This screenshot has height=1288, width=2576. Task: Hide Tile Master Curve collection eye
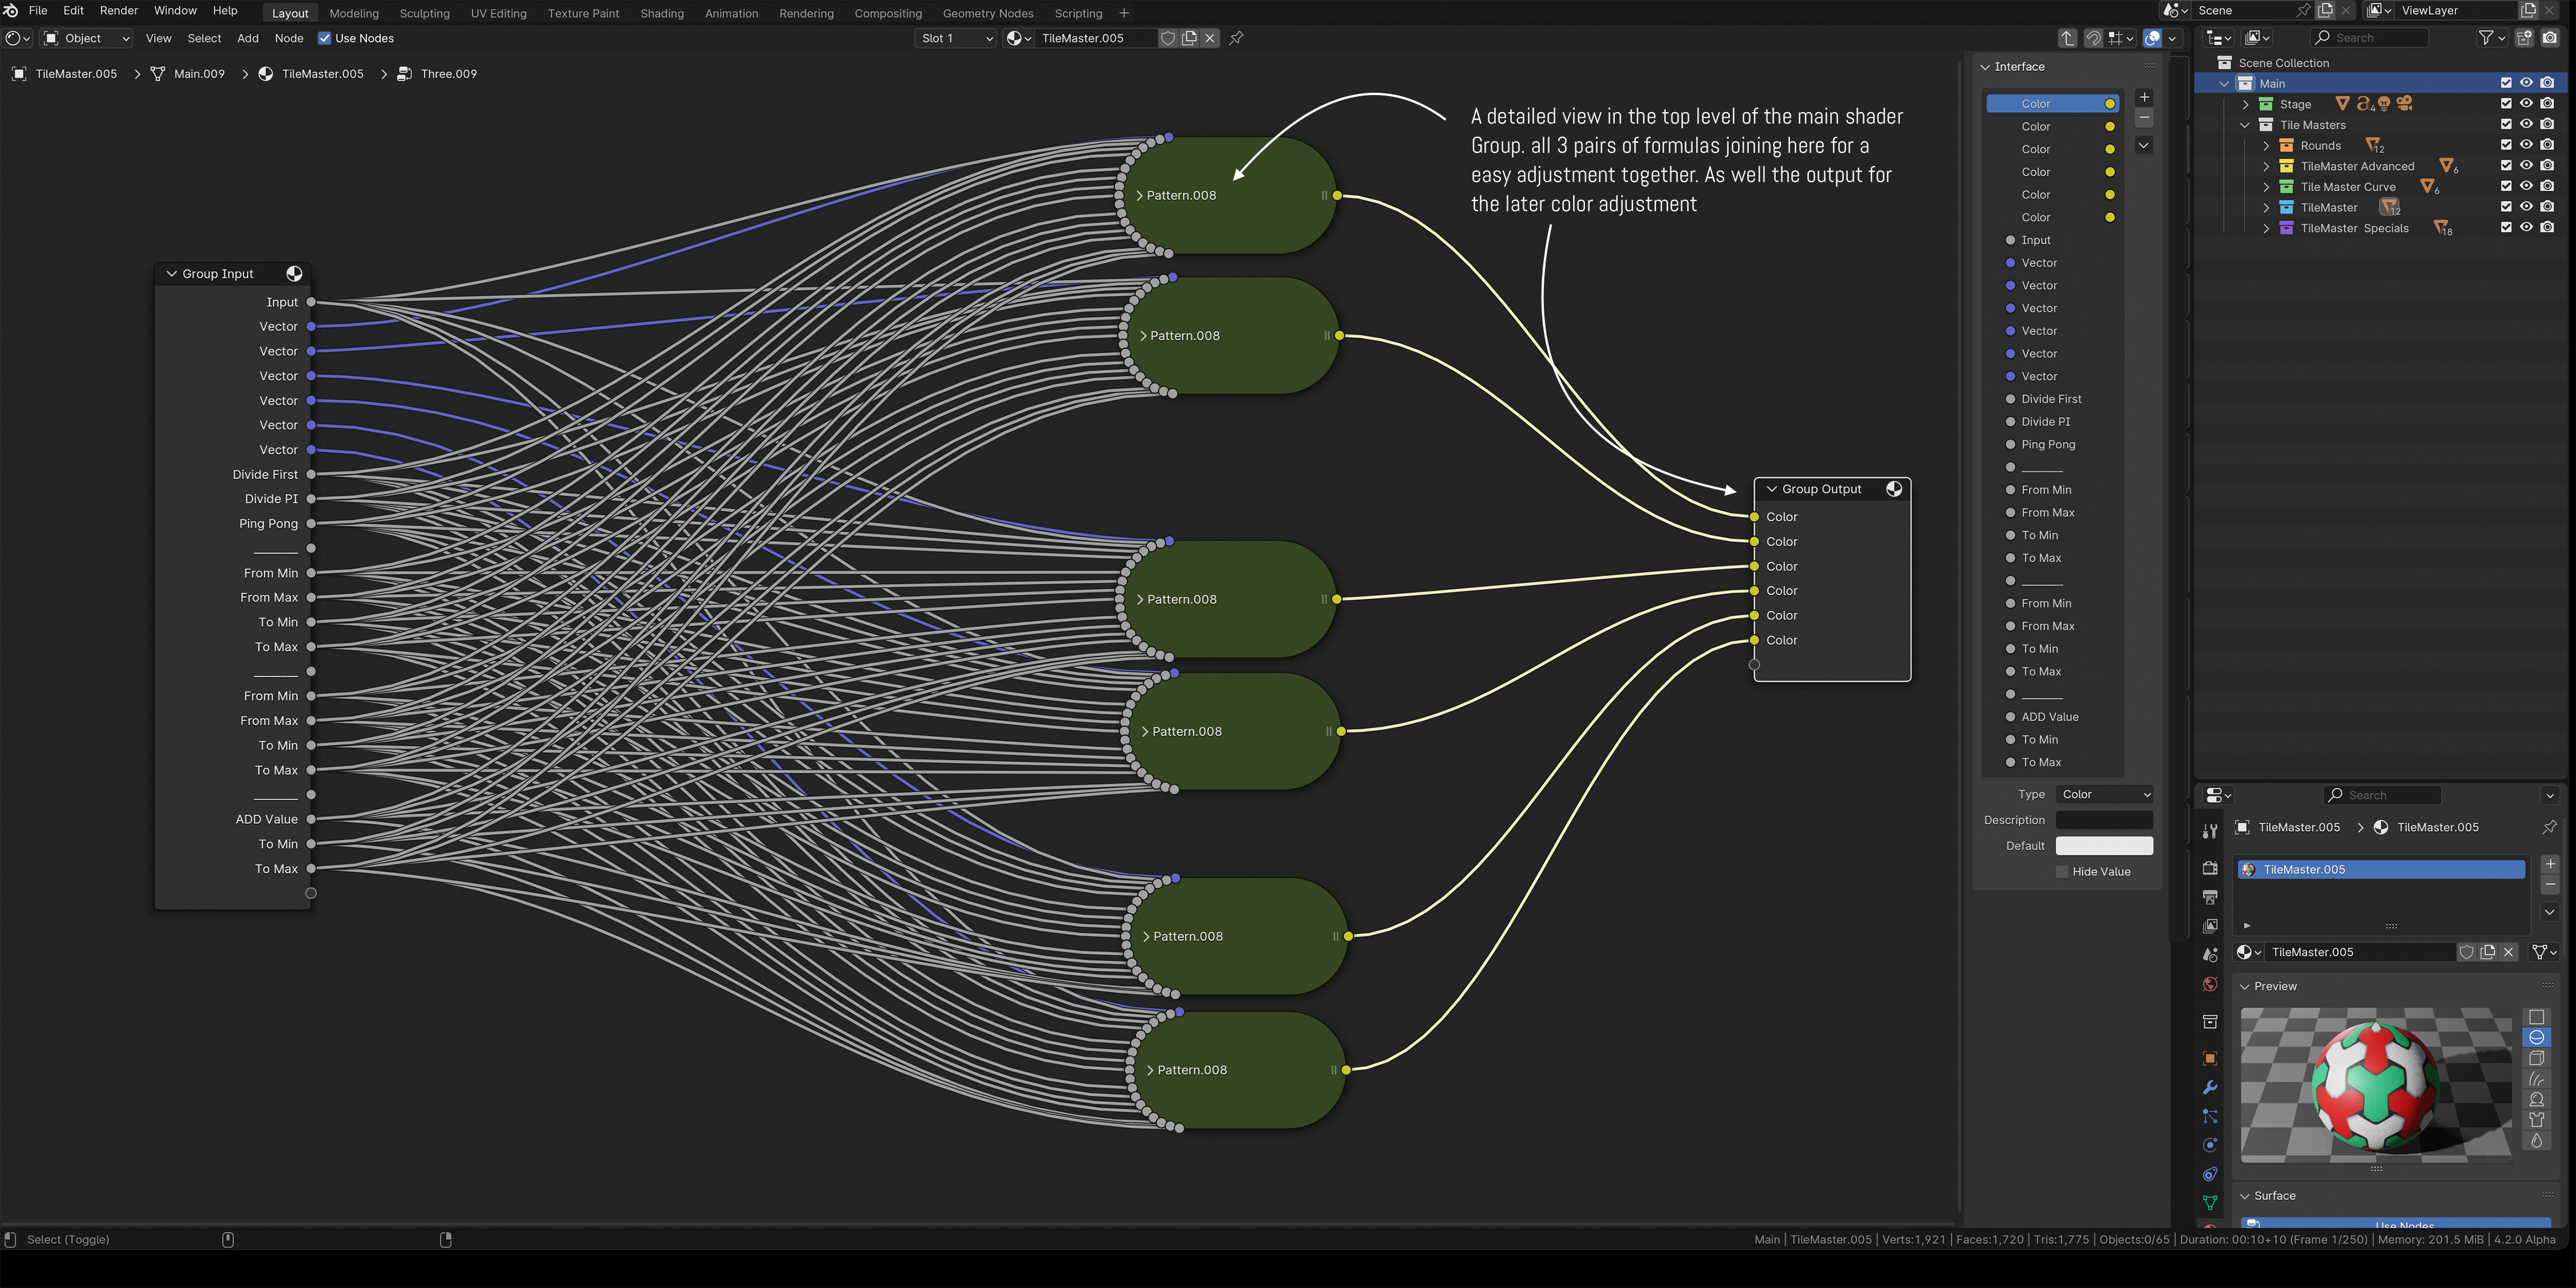coord(2526,187)
